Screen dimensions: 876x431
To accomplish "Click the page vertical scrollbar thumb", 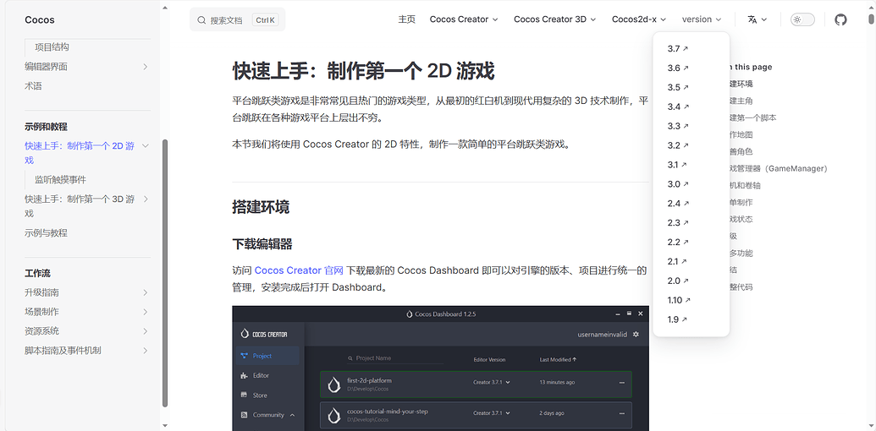I will 872,19.
